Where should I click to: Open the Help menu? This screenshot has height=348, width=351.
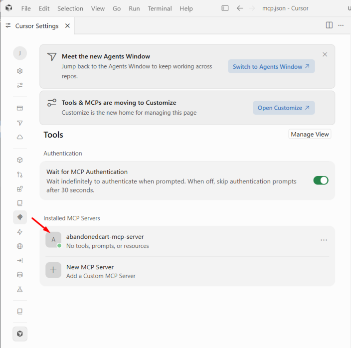(186, 8)
